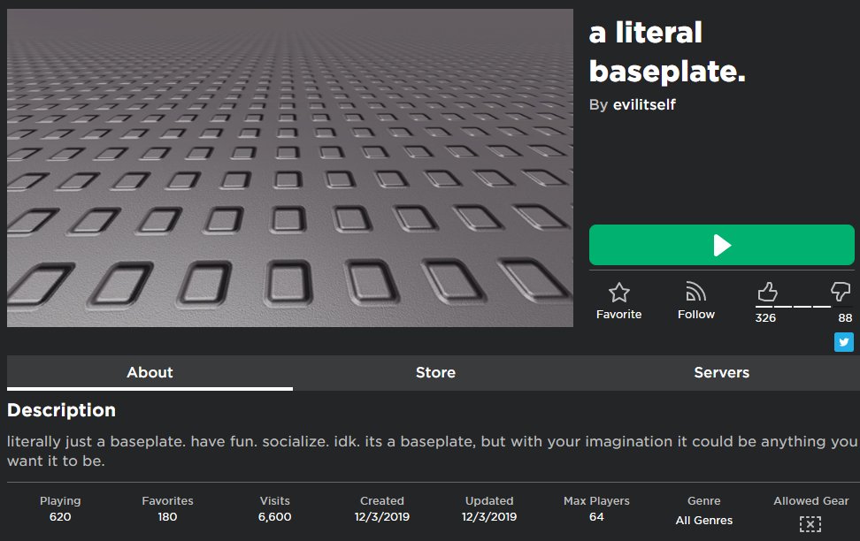Click the green Play button
Image resolution: width=860 pixels, height=541 pixels.
(x=721, y=245)
